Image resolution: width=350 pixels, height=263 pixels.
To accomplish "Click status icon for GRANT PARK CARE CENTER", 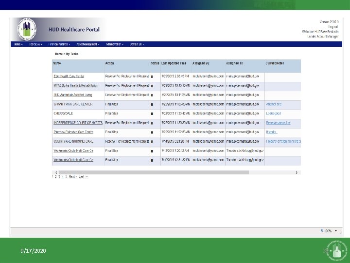I will (152, 104).
